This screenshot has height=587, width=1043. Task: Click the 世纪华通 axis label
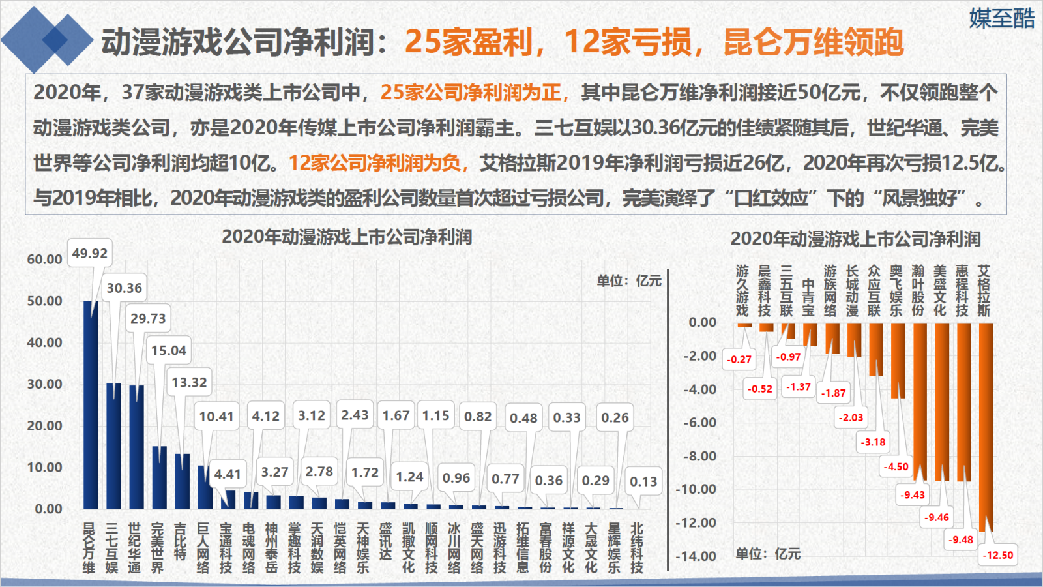pyautogui.click(x=134, y=548)
